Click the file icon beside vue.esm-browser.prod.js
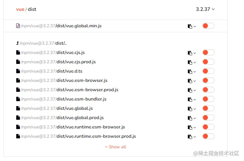The image size is (244, 161). [18, 90]
